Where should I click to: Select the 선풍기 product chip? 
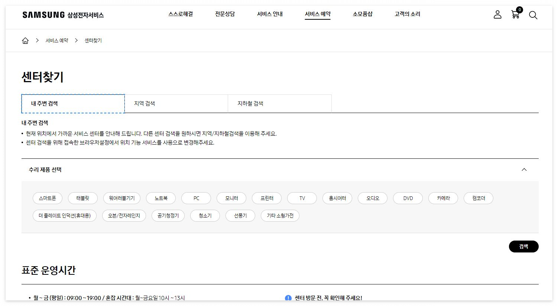(240, 216)
